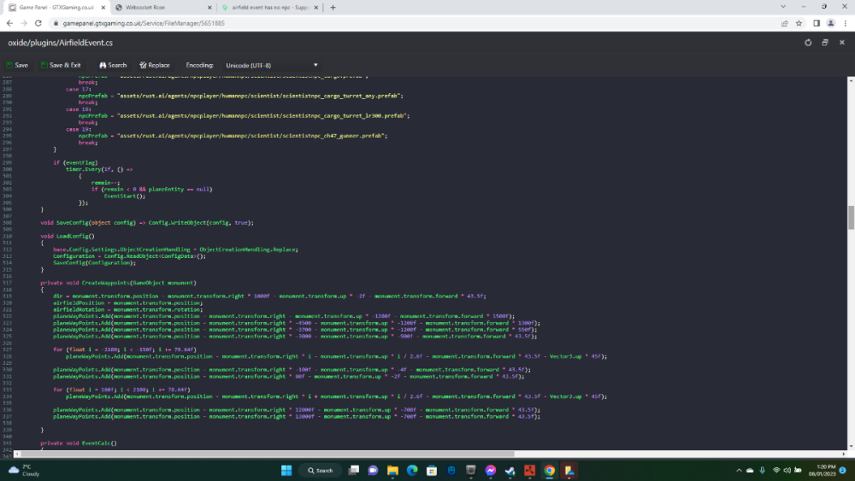Switch to Game Panel GTXGaming tab

(x=56, y=8)
